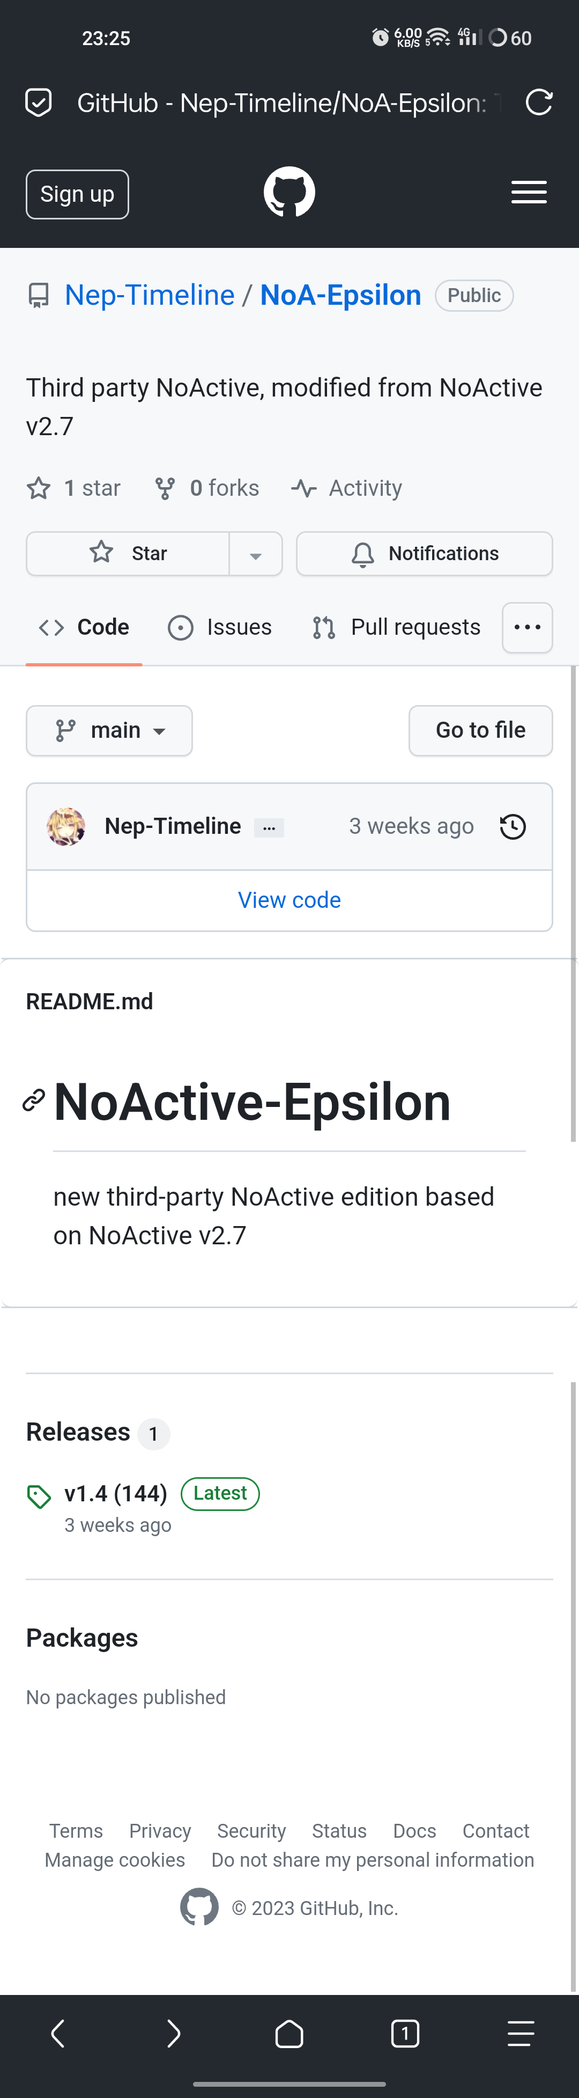
Task: Tap the browser back arrow
Action: 58,2034
